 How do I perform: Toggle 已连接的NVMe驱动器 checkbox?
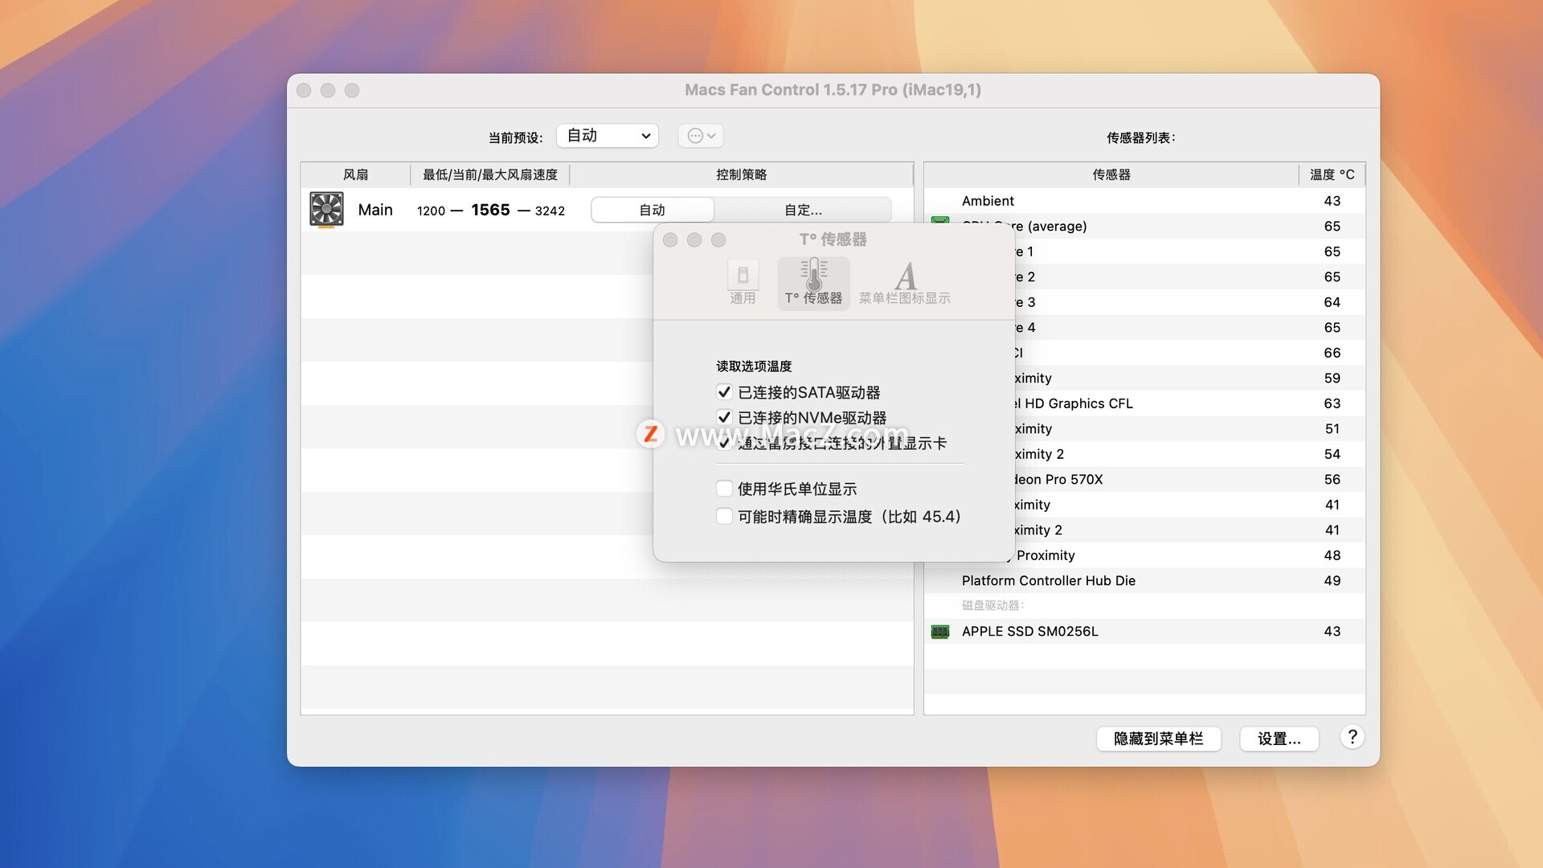click(724, 418)
